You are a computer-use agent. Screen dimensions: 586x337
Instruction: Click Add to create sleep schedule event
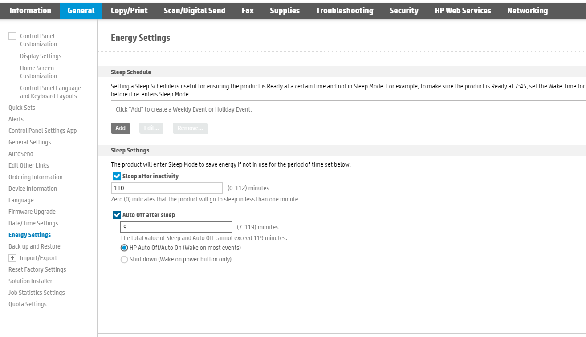[x=120, y=128]
